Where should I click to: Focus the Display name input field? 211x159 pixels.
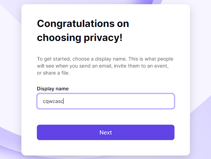[x=106, y=101]
